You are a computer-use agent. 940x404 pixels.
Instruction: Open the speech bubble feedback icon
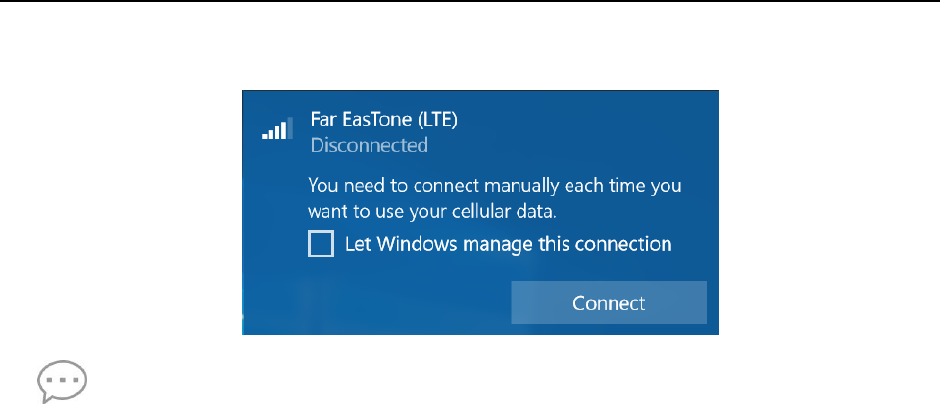[x=63, y=381]
